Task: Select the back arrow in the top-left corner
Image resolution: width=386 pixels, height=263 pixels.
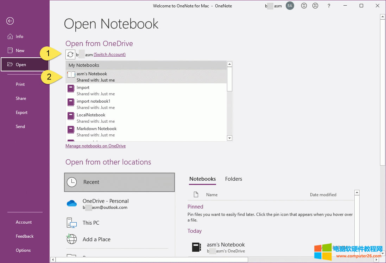Action: (10, 21)
